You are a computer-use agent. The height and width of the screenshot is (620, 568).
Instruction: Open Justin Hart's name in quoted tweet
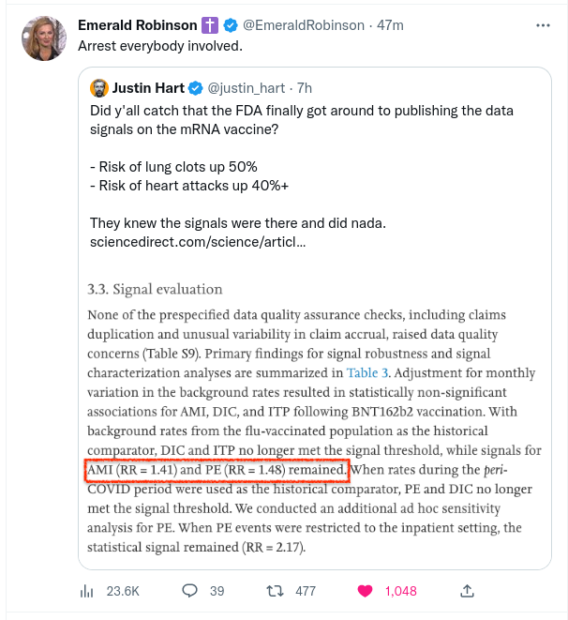pyautogui.click(x=148, y=88)
